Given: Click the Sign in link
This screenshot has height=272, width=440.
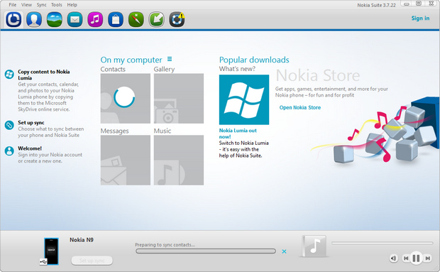Looking at the screenshot, I should pyautogui.click(x=420, y=18).
